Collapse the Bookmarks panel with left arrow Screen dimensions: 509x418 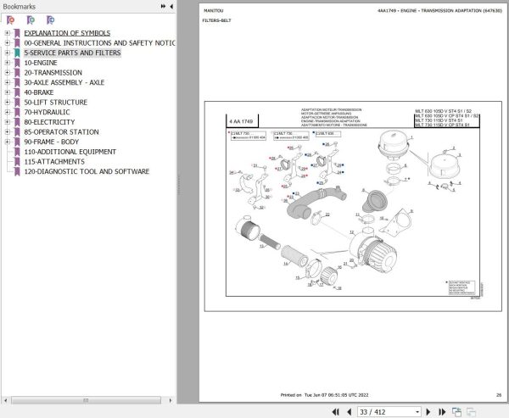(171, 6)
